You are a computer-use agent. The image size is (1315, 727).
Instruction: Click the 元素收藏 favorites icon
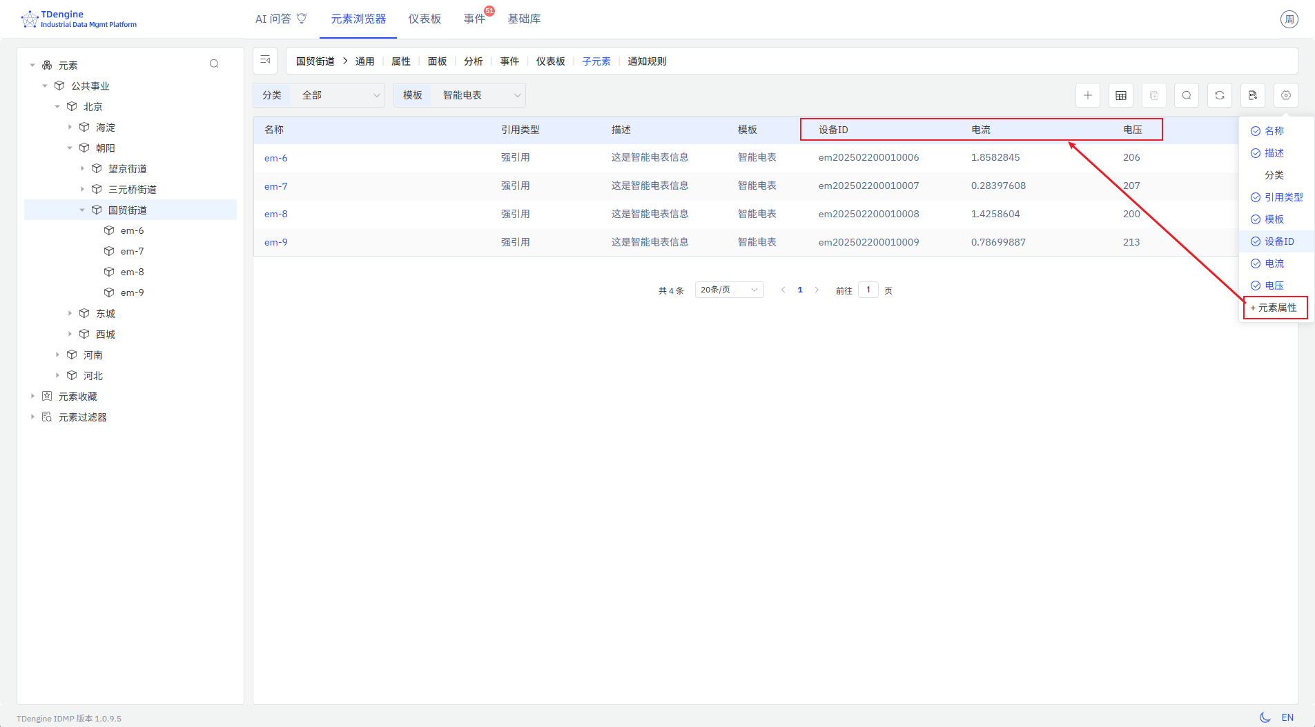click(47, 396)
